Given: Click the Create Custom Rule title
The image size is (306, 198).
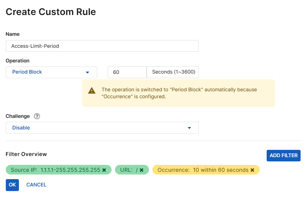Looking at the screenshot, I should (x=51, y=12).
